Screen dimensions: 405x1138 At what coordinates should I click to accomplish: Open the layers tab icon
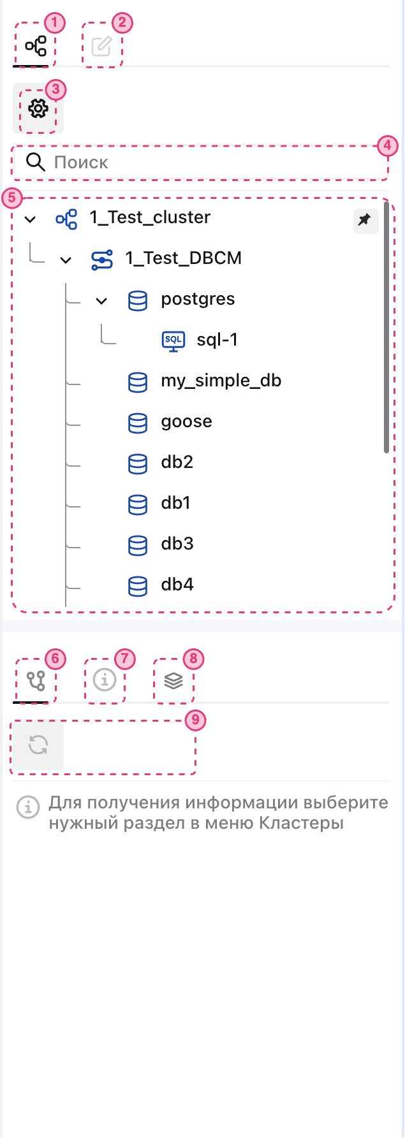[173, 681]
